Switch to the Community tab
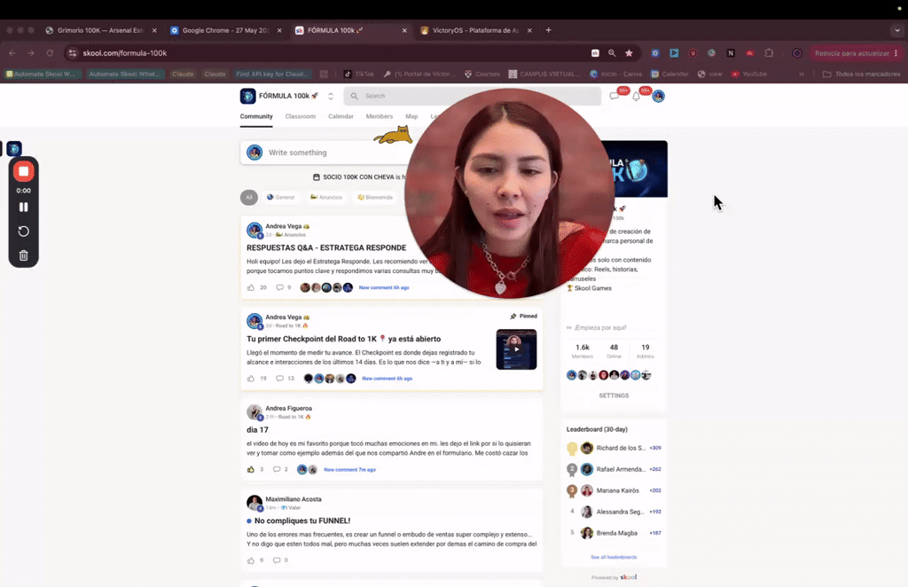 (x=256, y=116)
